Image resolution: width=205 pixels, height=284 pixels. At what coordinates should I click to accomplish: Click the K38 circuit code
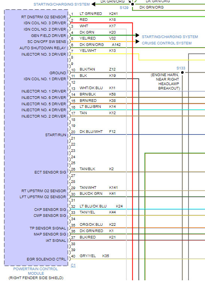point(112,100)
